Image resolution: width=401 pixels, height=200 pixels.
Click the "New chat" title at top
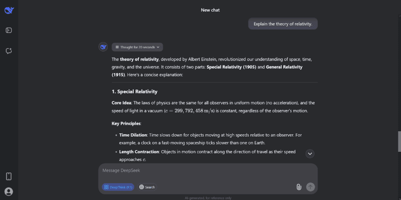[x=210, y=10]
